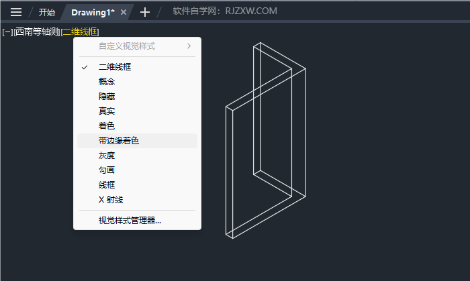Viewport: 470px width, 281px height.
Task: Choose 勾画 visual style
Action: click(137, 170)
